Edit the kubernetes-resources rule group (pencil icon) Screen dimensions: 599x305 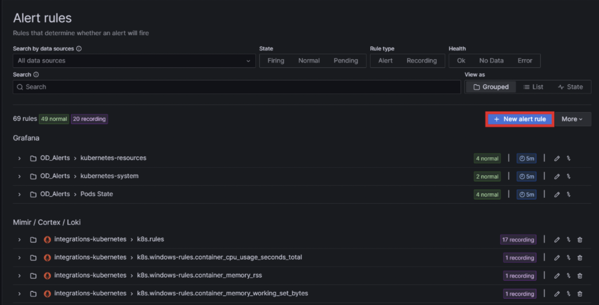tap(557, 158)
